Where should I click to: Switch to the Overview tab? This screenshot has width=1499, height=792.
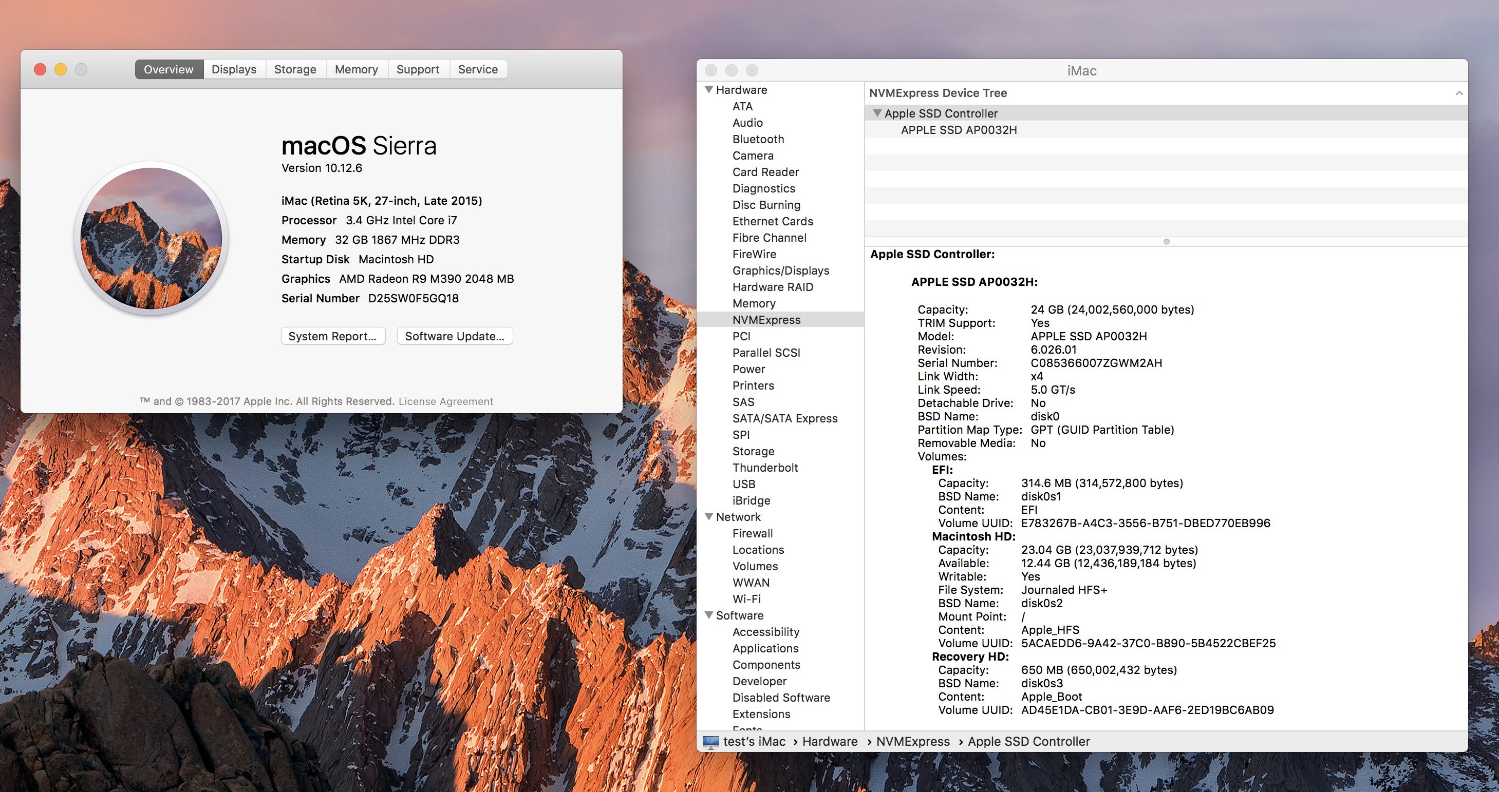pyautogui.click(x=169, y=69)
